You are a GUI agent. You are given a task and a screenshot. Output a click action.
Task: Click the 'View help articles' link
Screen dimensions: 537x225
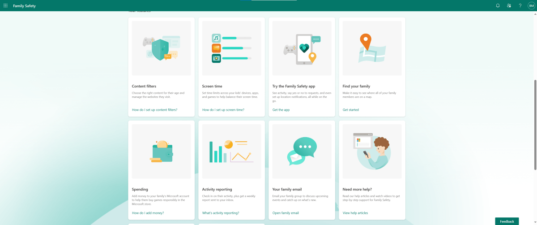coord(355,213)
